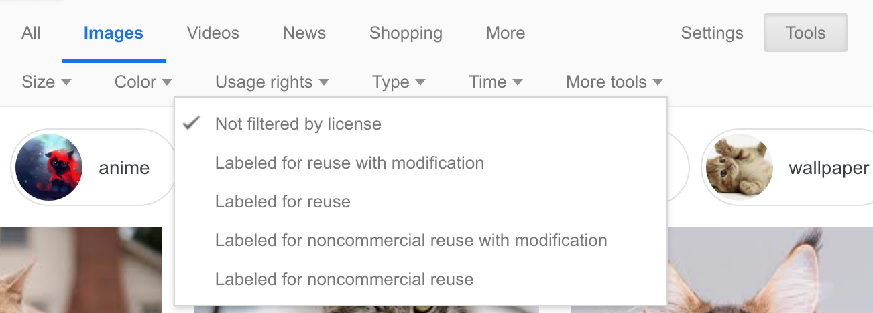
Task: Pick the Labeled for noncommercial reuse option
Action: coord(344,279)
